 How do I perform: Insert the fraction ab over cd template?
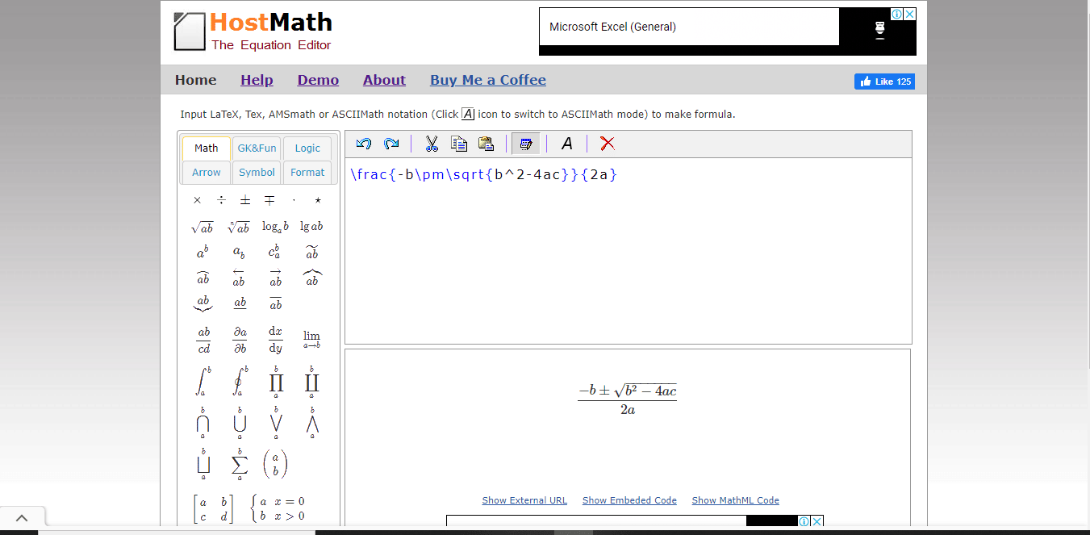click(203, 340)
